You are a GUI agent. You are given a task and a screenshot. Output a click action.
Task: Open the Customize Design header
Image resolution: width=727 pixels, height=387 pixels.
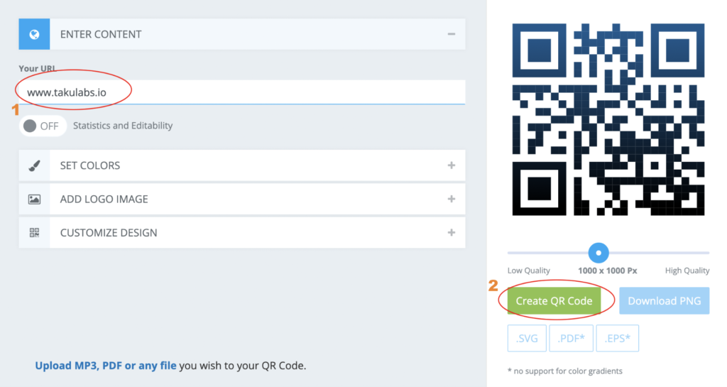(x=242, y=233)
